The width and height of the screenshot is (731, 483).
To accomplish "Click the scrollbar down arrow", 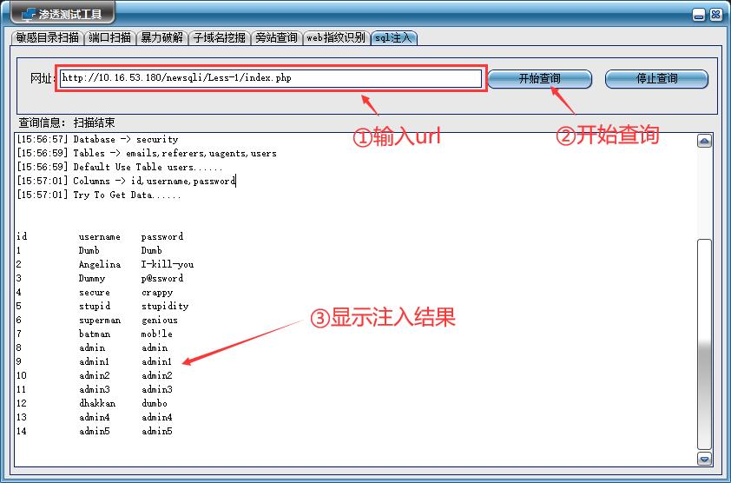I will [704, 459].
